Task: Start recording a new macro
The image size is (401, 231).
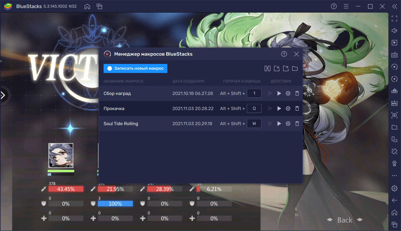Action: (x=135, y=68)
